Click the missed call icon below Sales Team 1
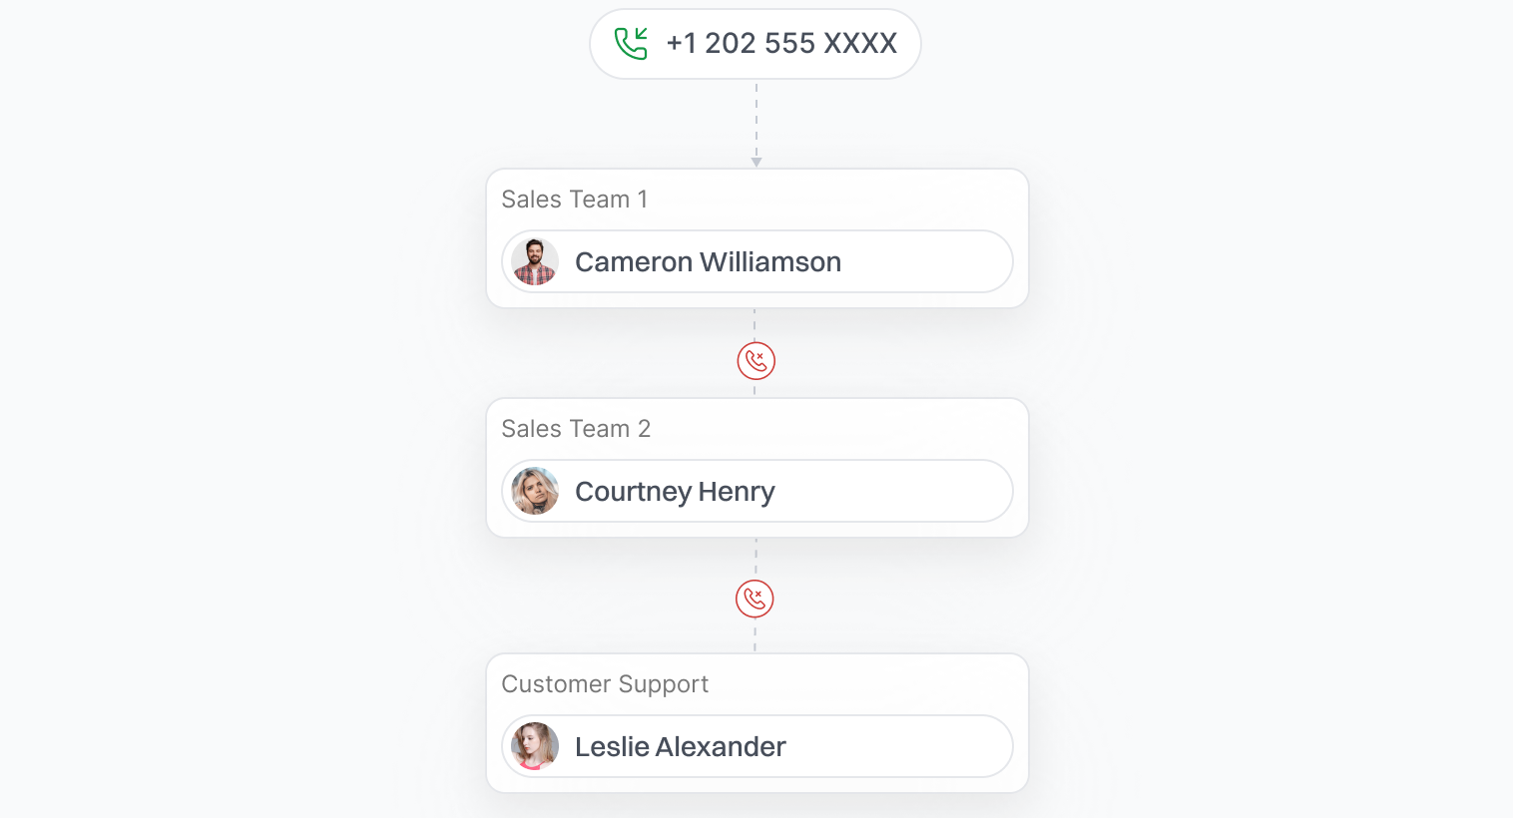This screenshot has width=1513, height=818. click(756, 361)
